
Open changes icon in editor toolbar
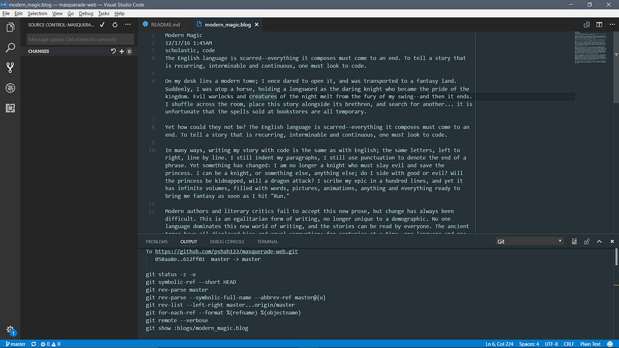(x=586, y=24)
